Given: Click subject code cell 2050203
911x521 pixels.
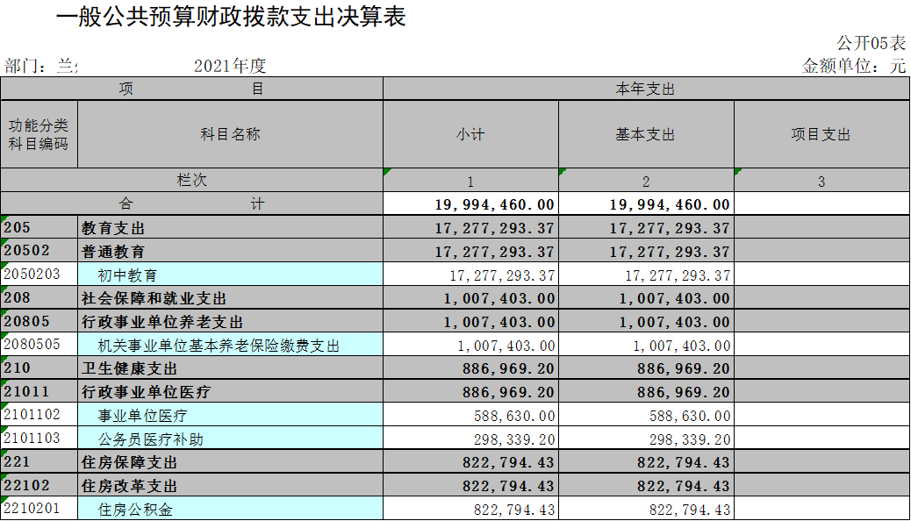Looking at the screenshot, I should 39,275.
